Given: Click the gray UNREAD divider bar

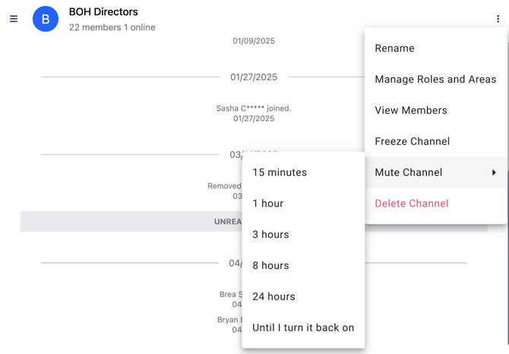Looking at the screenshot, I should click(129, 221).
